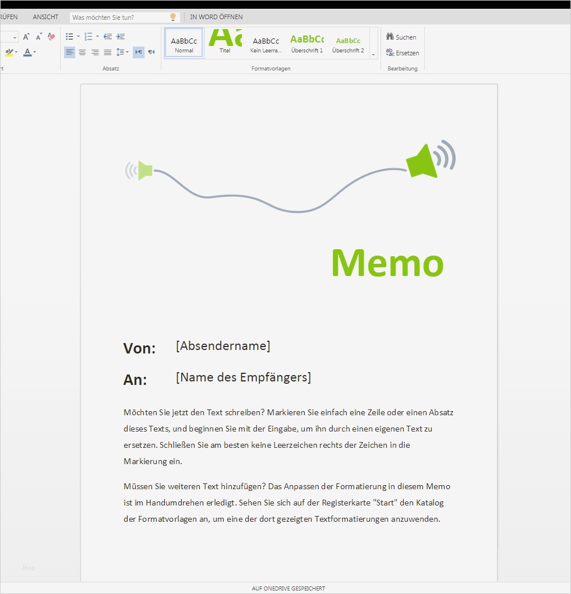Toggle right text alignment
571x594 pixels.
point(95,52)
